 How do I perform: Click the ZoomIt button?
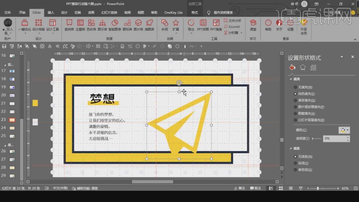point(232,27)
